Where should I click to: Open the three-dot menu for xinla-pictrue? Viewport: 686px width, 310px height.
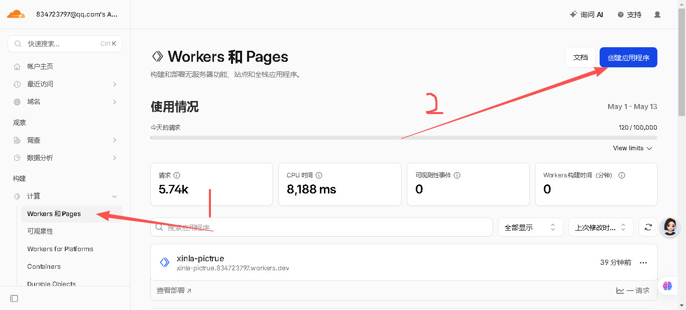[x=643, y=262]
